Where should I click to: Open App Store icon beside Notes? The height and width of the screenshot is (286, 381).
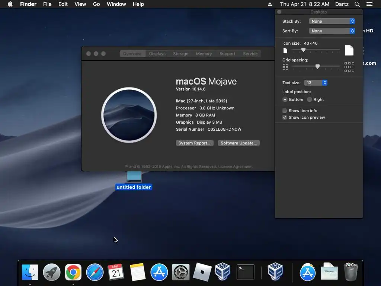tap(159, 272)
